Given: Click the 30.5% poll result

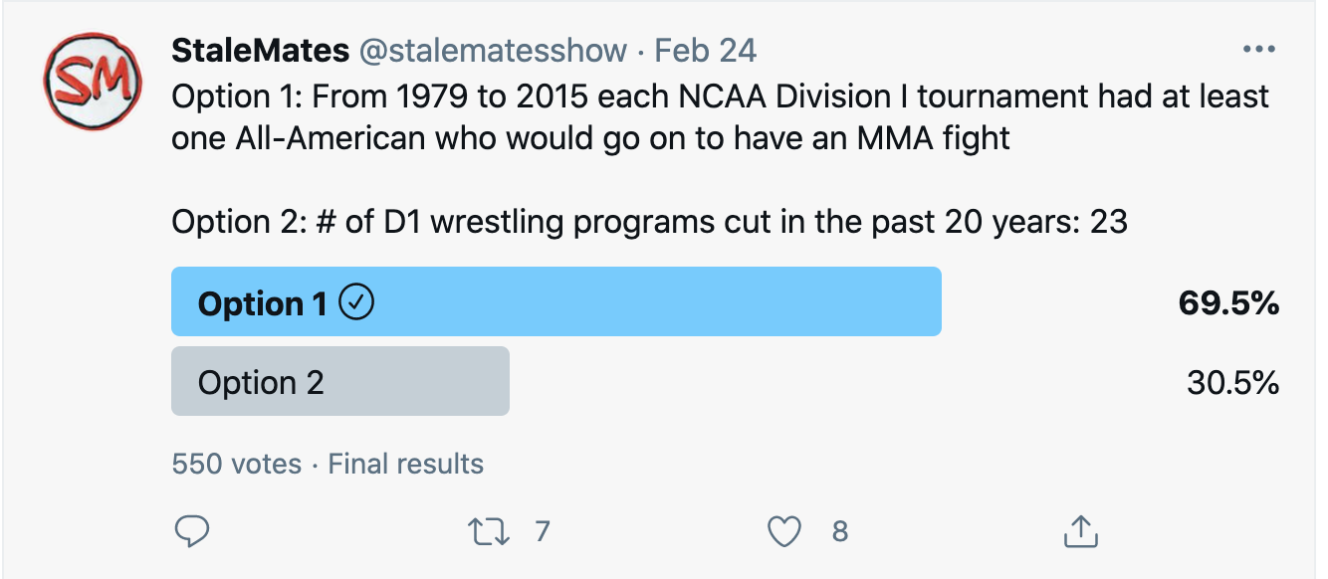Looking at the screenshot, I should point(1232,383).
